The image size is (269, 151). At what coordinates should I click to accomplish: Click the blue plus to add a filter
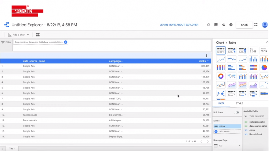pos(65,42)
